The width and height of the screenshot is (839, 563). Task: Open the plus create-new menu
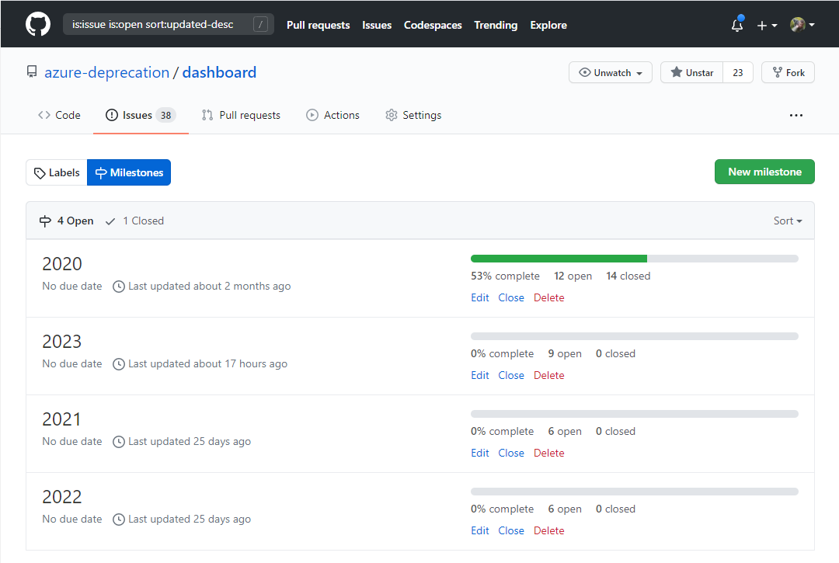click(x=767, y=25)
